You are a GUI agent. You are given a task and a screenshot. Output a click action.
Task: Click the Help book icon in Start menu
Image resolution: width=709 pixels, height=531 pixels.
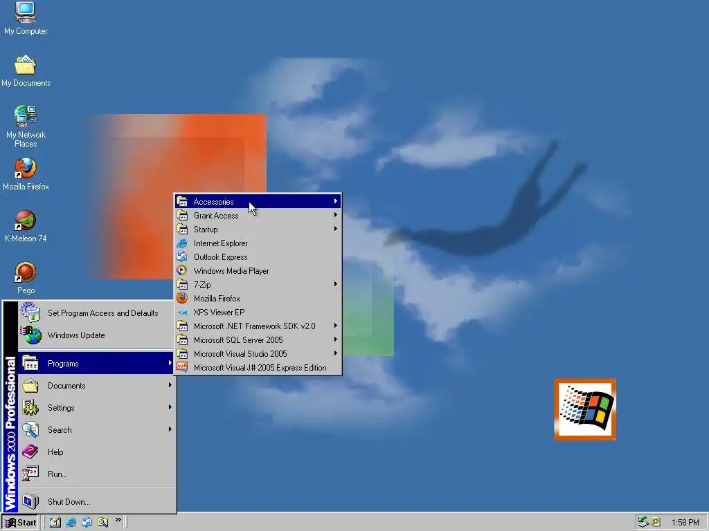(30, 451)
